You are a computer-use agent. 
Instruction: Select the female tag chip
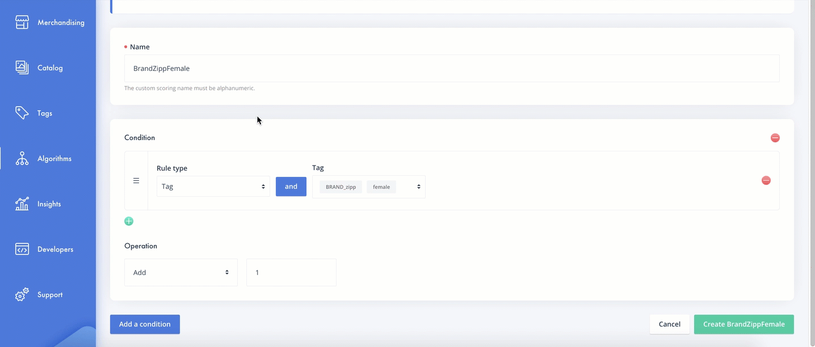381,187
